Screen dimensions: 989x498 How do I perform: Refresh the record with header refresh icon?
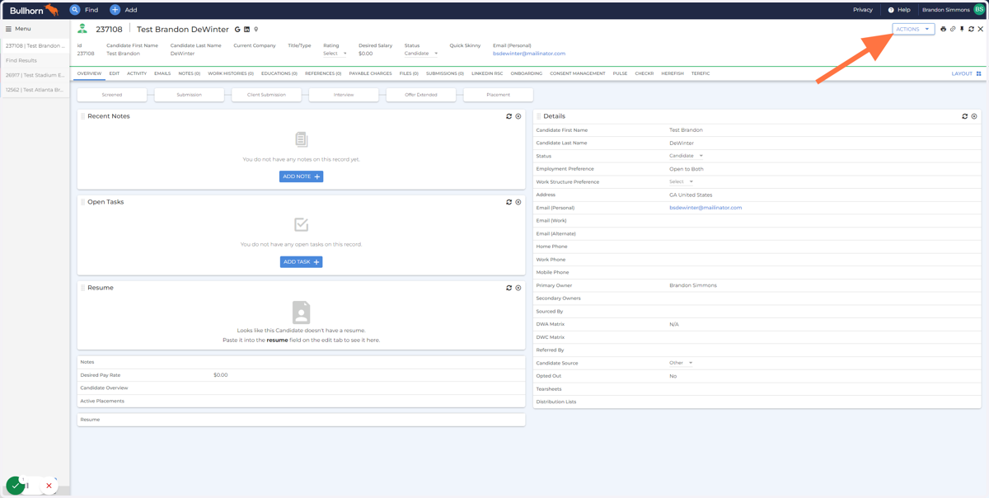tap(971, 29)
